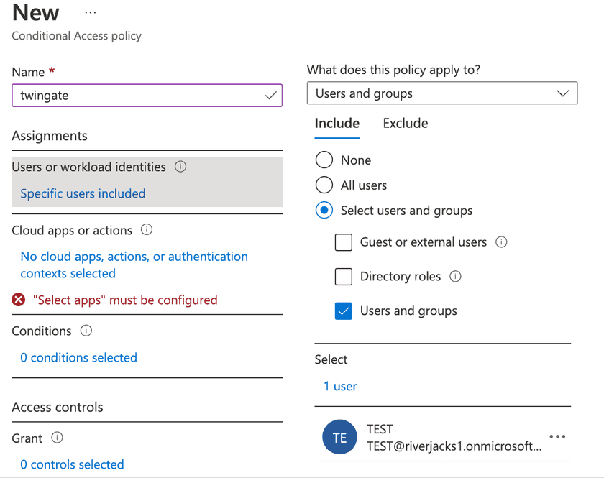Open the 1 user selection link
The image size is (604, 478).
340,386
